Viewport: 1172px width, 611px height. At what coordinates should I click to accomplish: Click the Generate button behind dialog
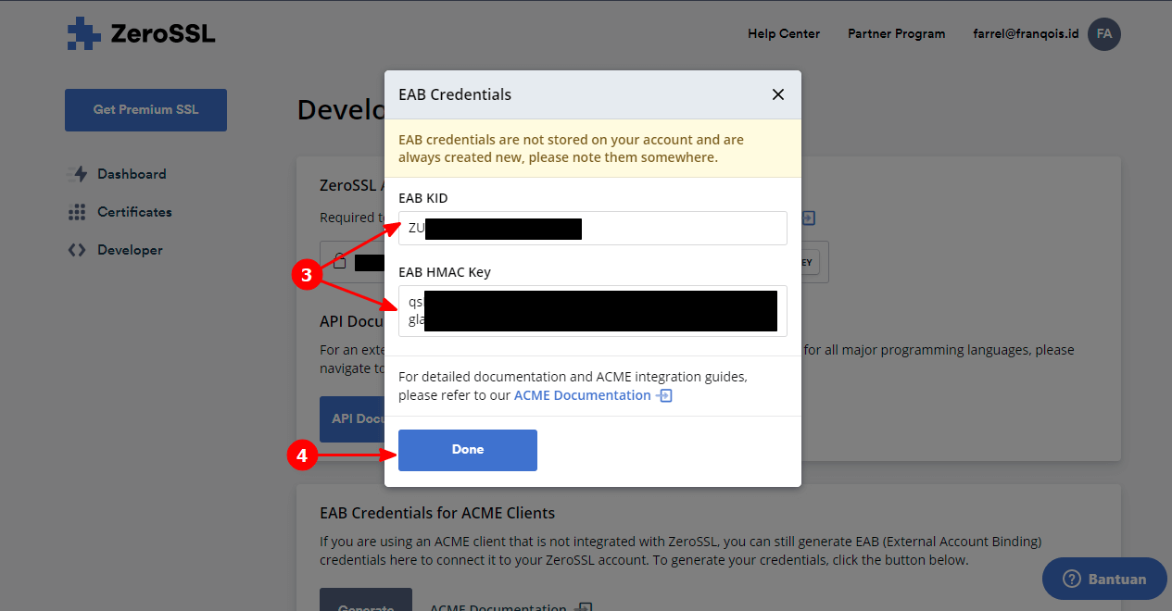tap(366, 599)
